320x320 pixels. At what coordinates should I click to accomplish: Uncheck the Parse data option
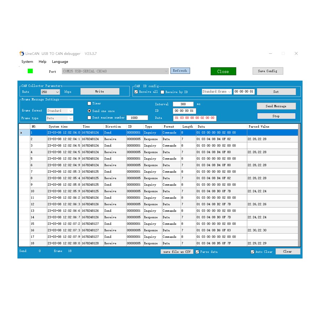pyautogui.click(x=197, y=252)
